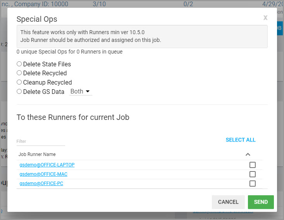Image resolution: width=284 pixels, height=220 pixels.
Task: Open the gsdemo@OFFICE-MAC runner link
Action: (x=43, y=174)
